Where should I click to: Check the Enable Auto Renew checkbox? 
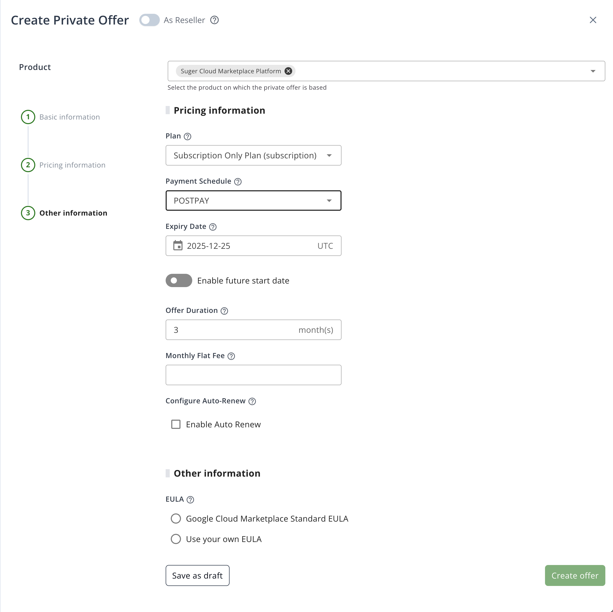[x=176, y=424]
